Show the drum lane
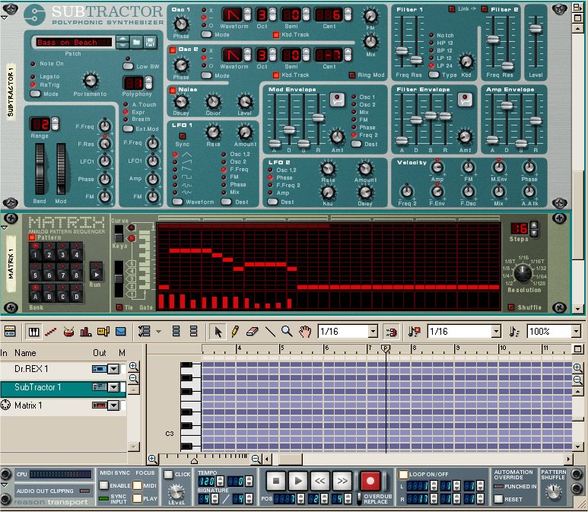This screenshot has width=588, height=512. (x=68, y=331)
